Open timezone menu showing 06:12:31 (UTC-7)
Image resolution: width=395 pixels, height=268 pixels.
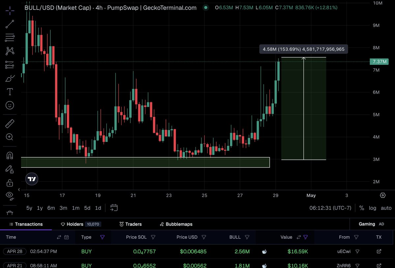pos(330,208)
